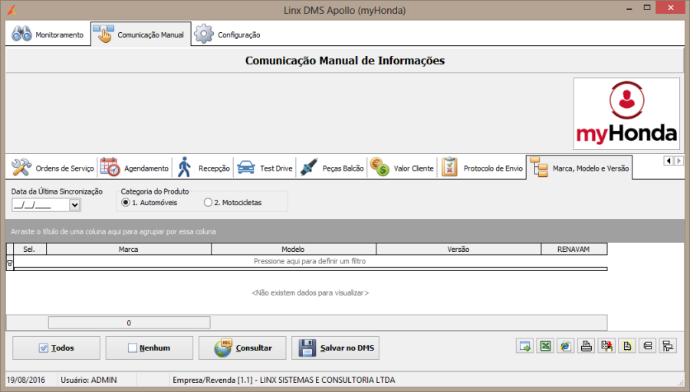This screenshot has width=690, height=392.
Task: Click the blue car Test Drive icon
Action: coord(246,168)
